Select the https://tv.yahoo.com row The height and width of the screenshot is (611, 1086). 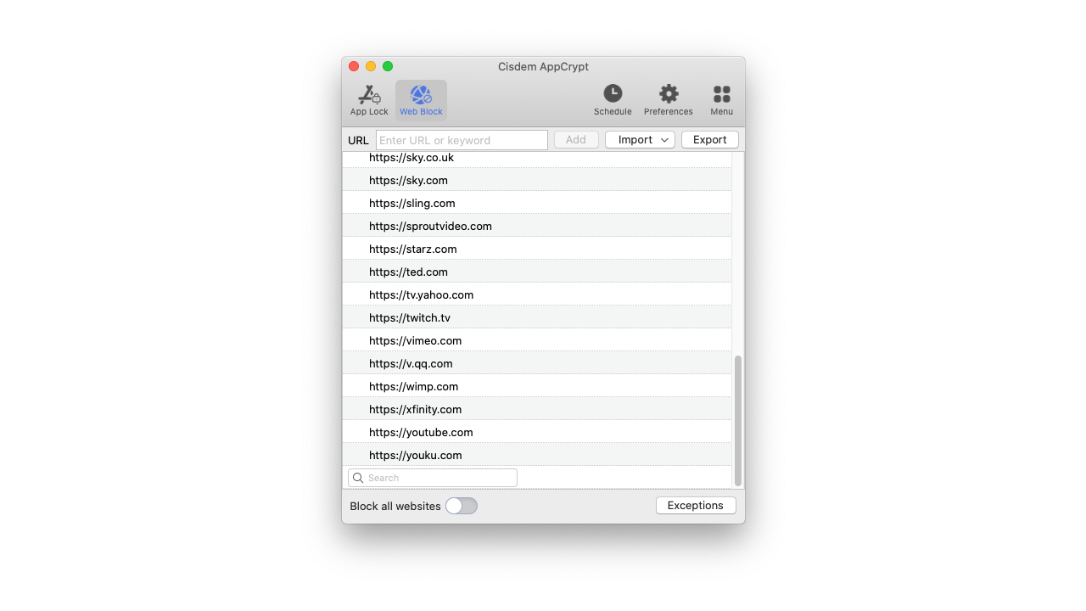[x=537, y=294]
